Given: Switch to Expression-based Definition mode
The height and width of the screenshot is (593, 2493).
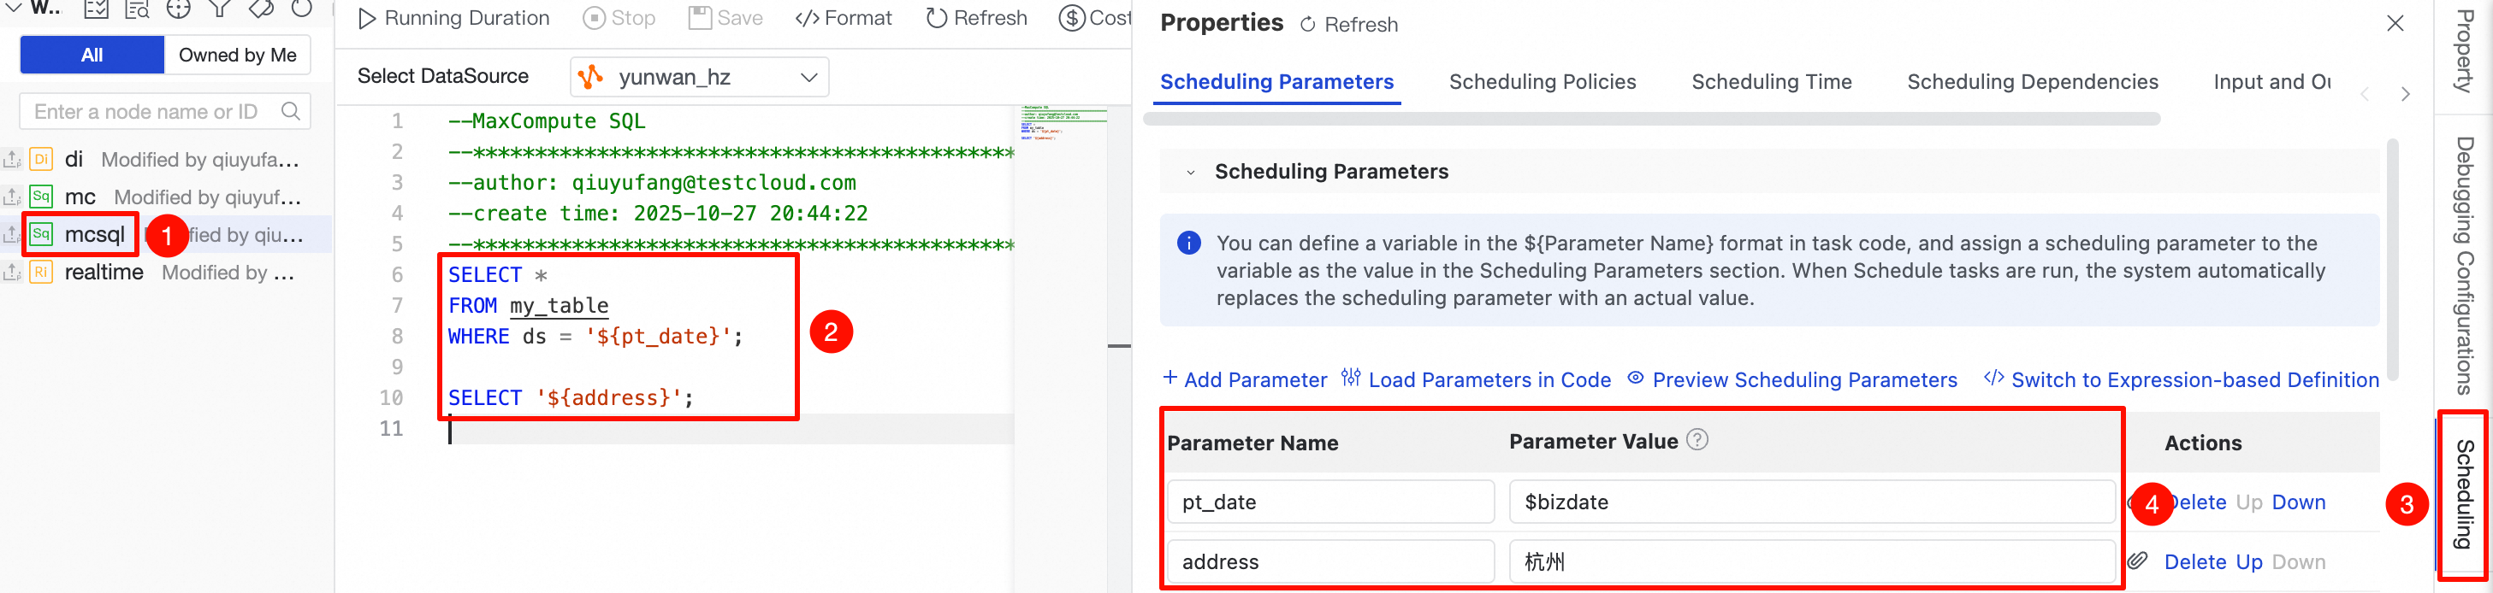Looking at the screenshot, I should (x=2182, y=379).
